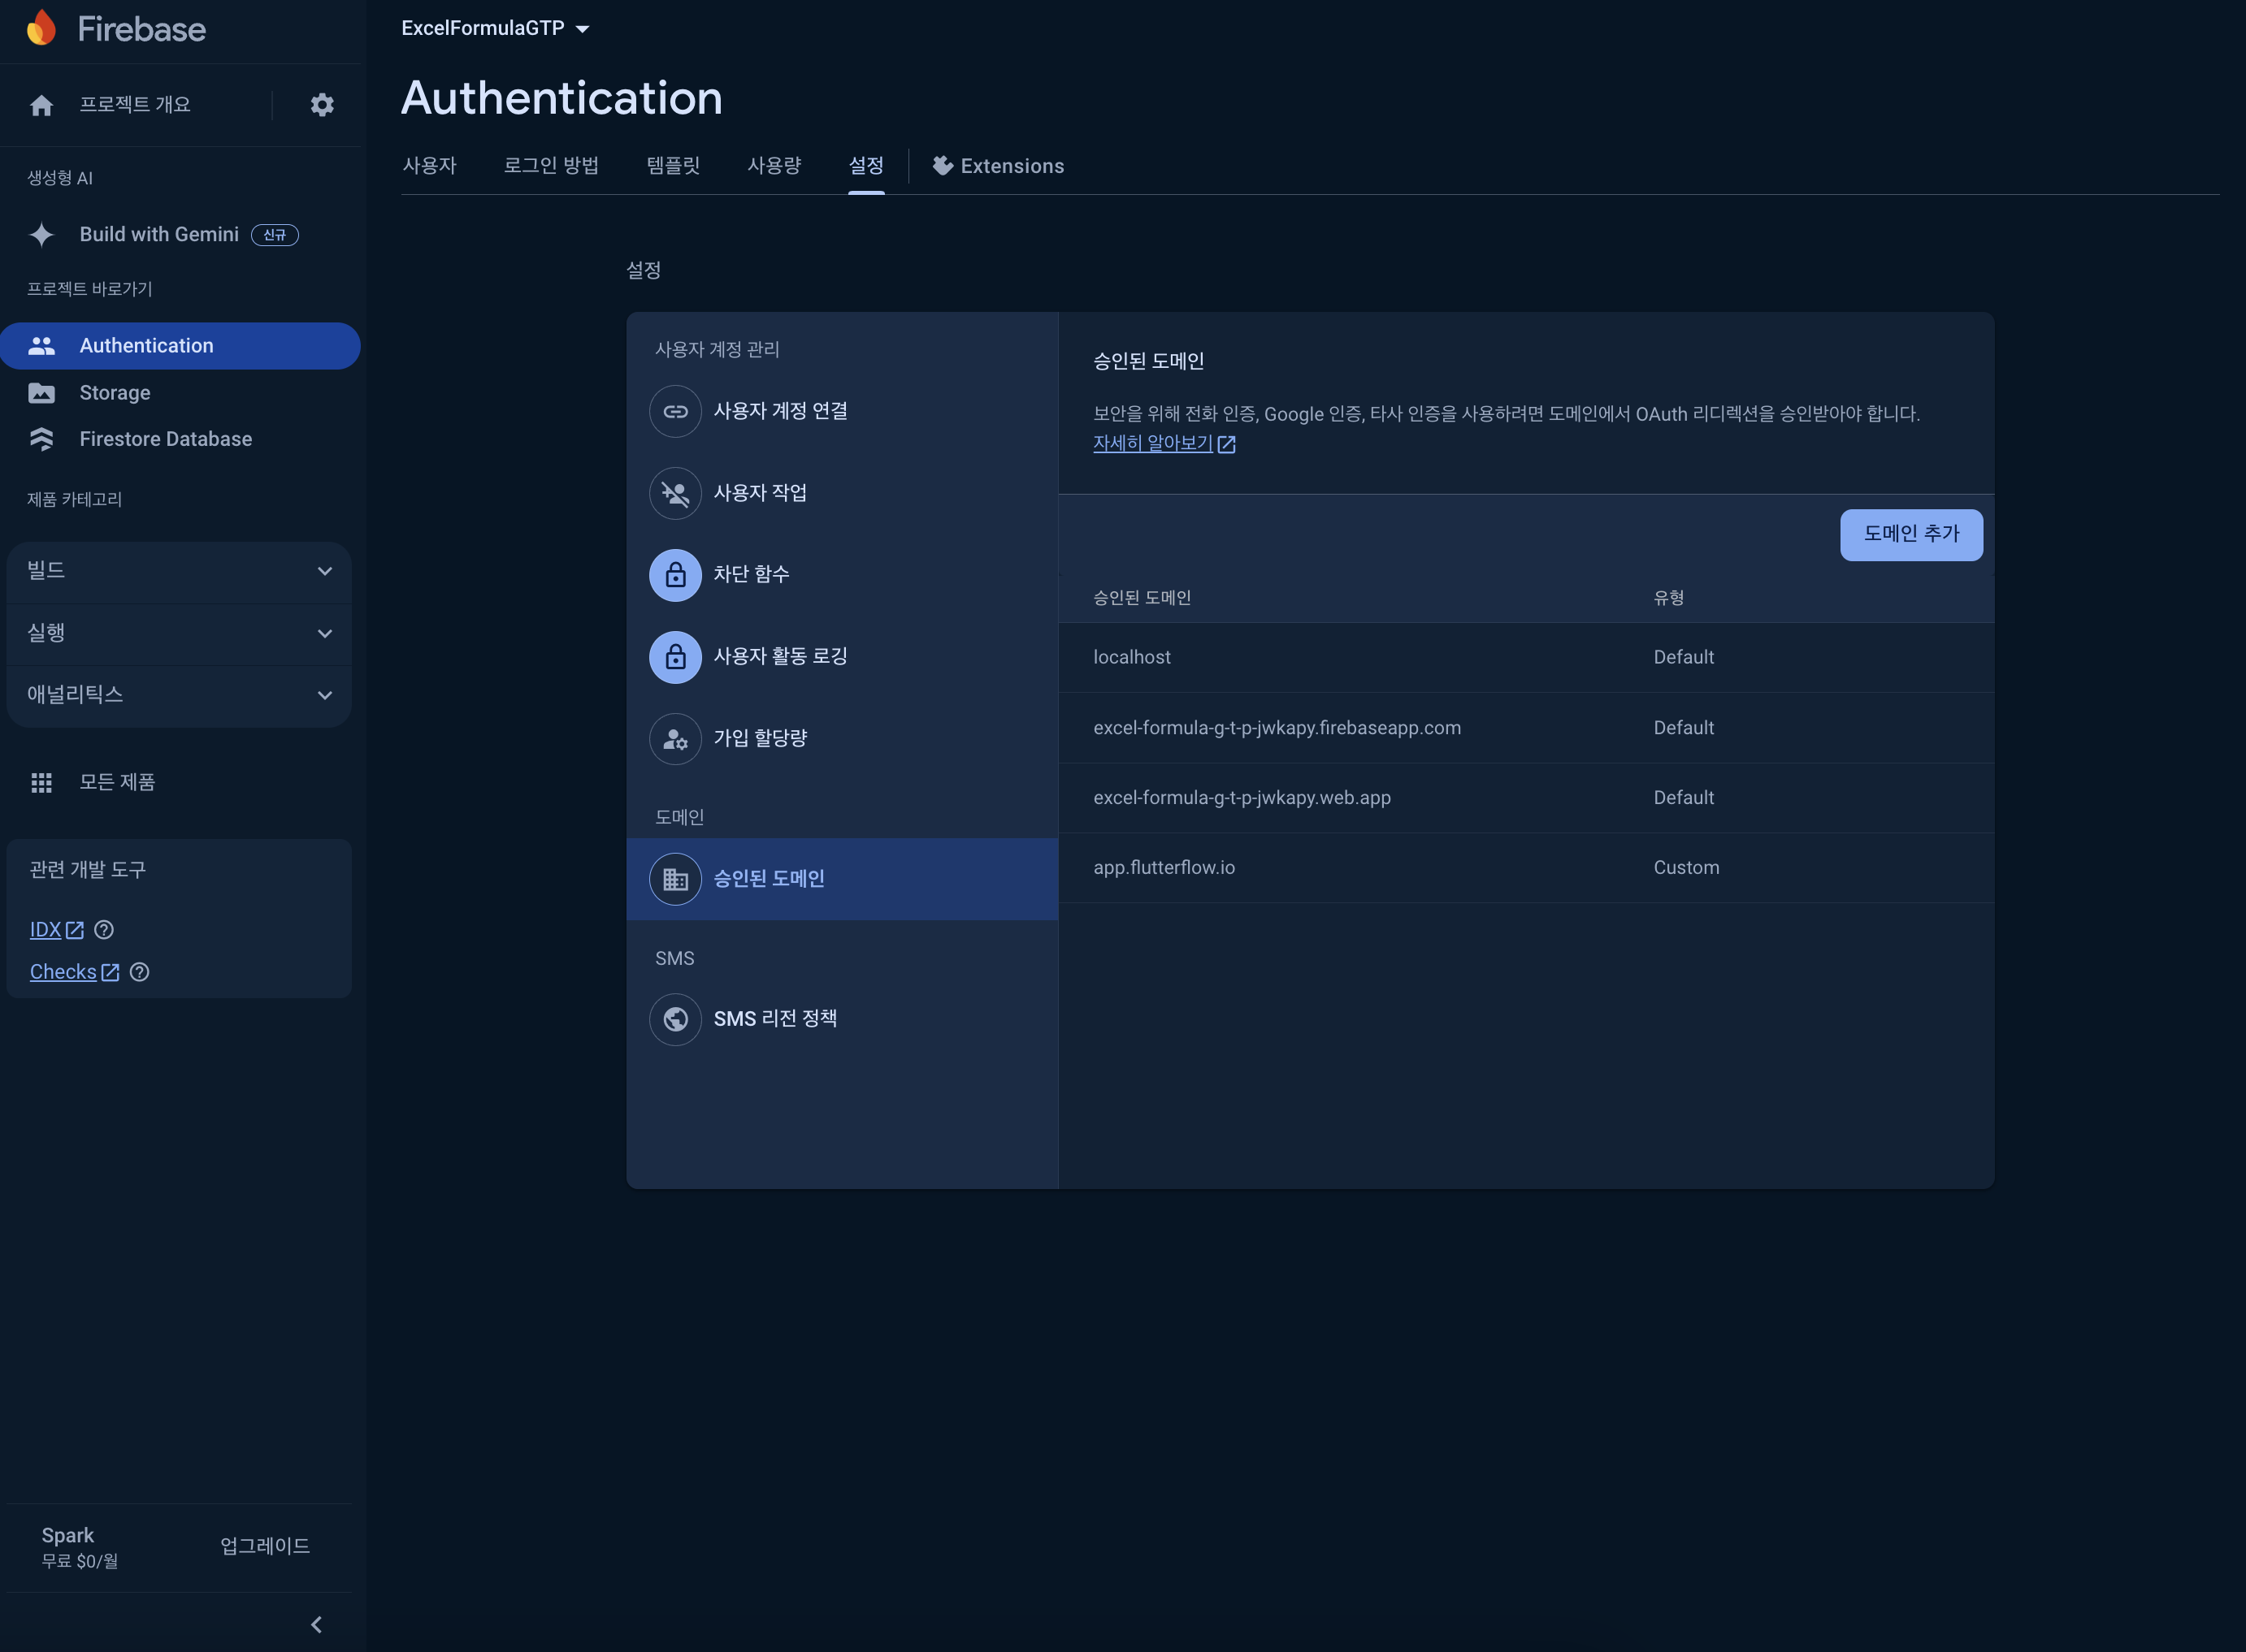Click the help icon next to IDX
Viewport: 2246px width, 1652px height.
click(x=104, y=930)
